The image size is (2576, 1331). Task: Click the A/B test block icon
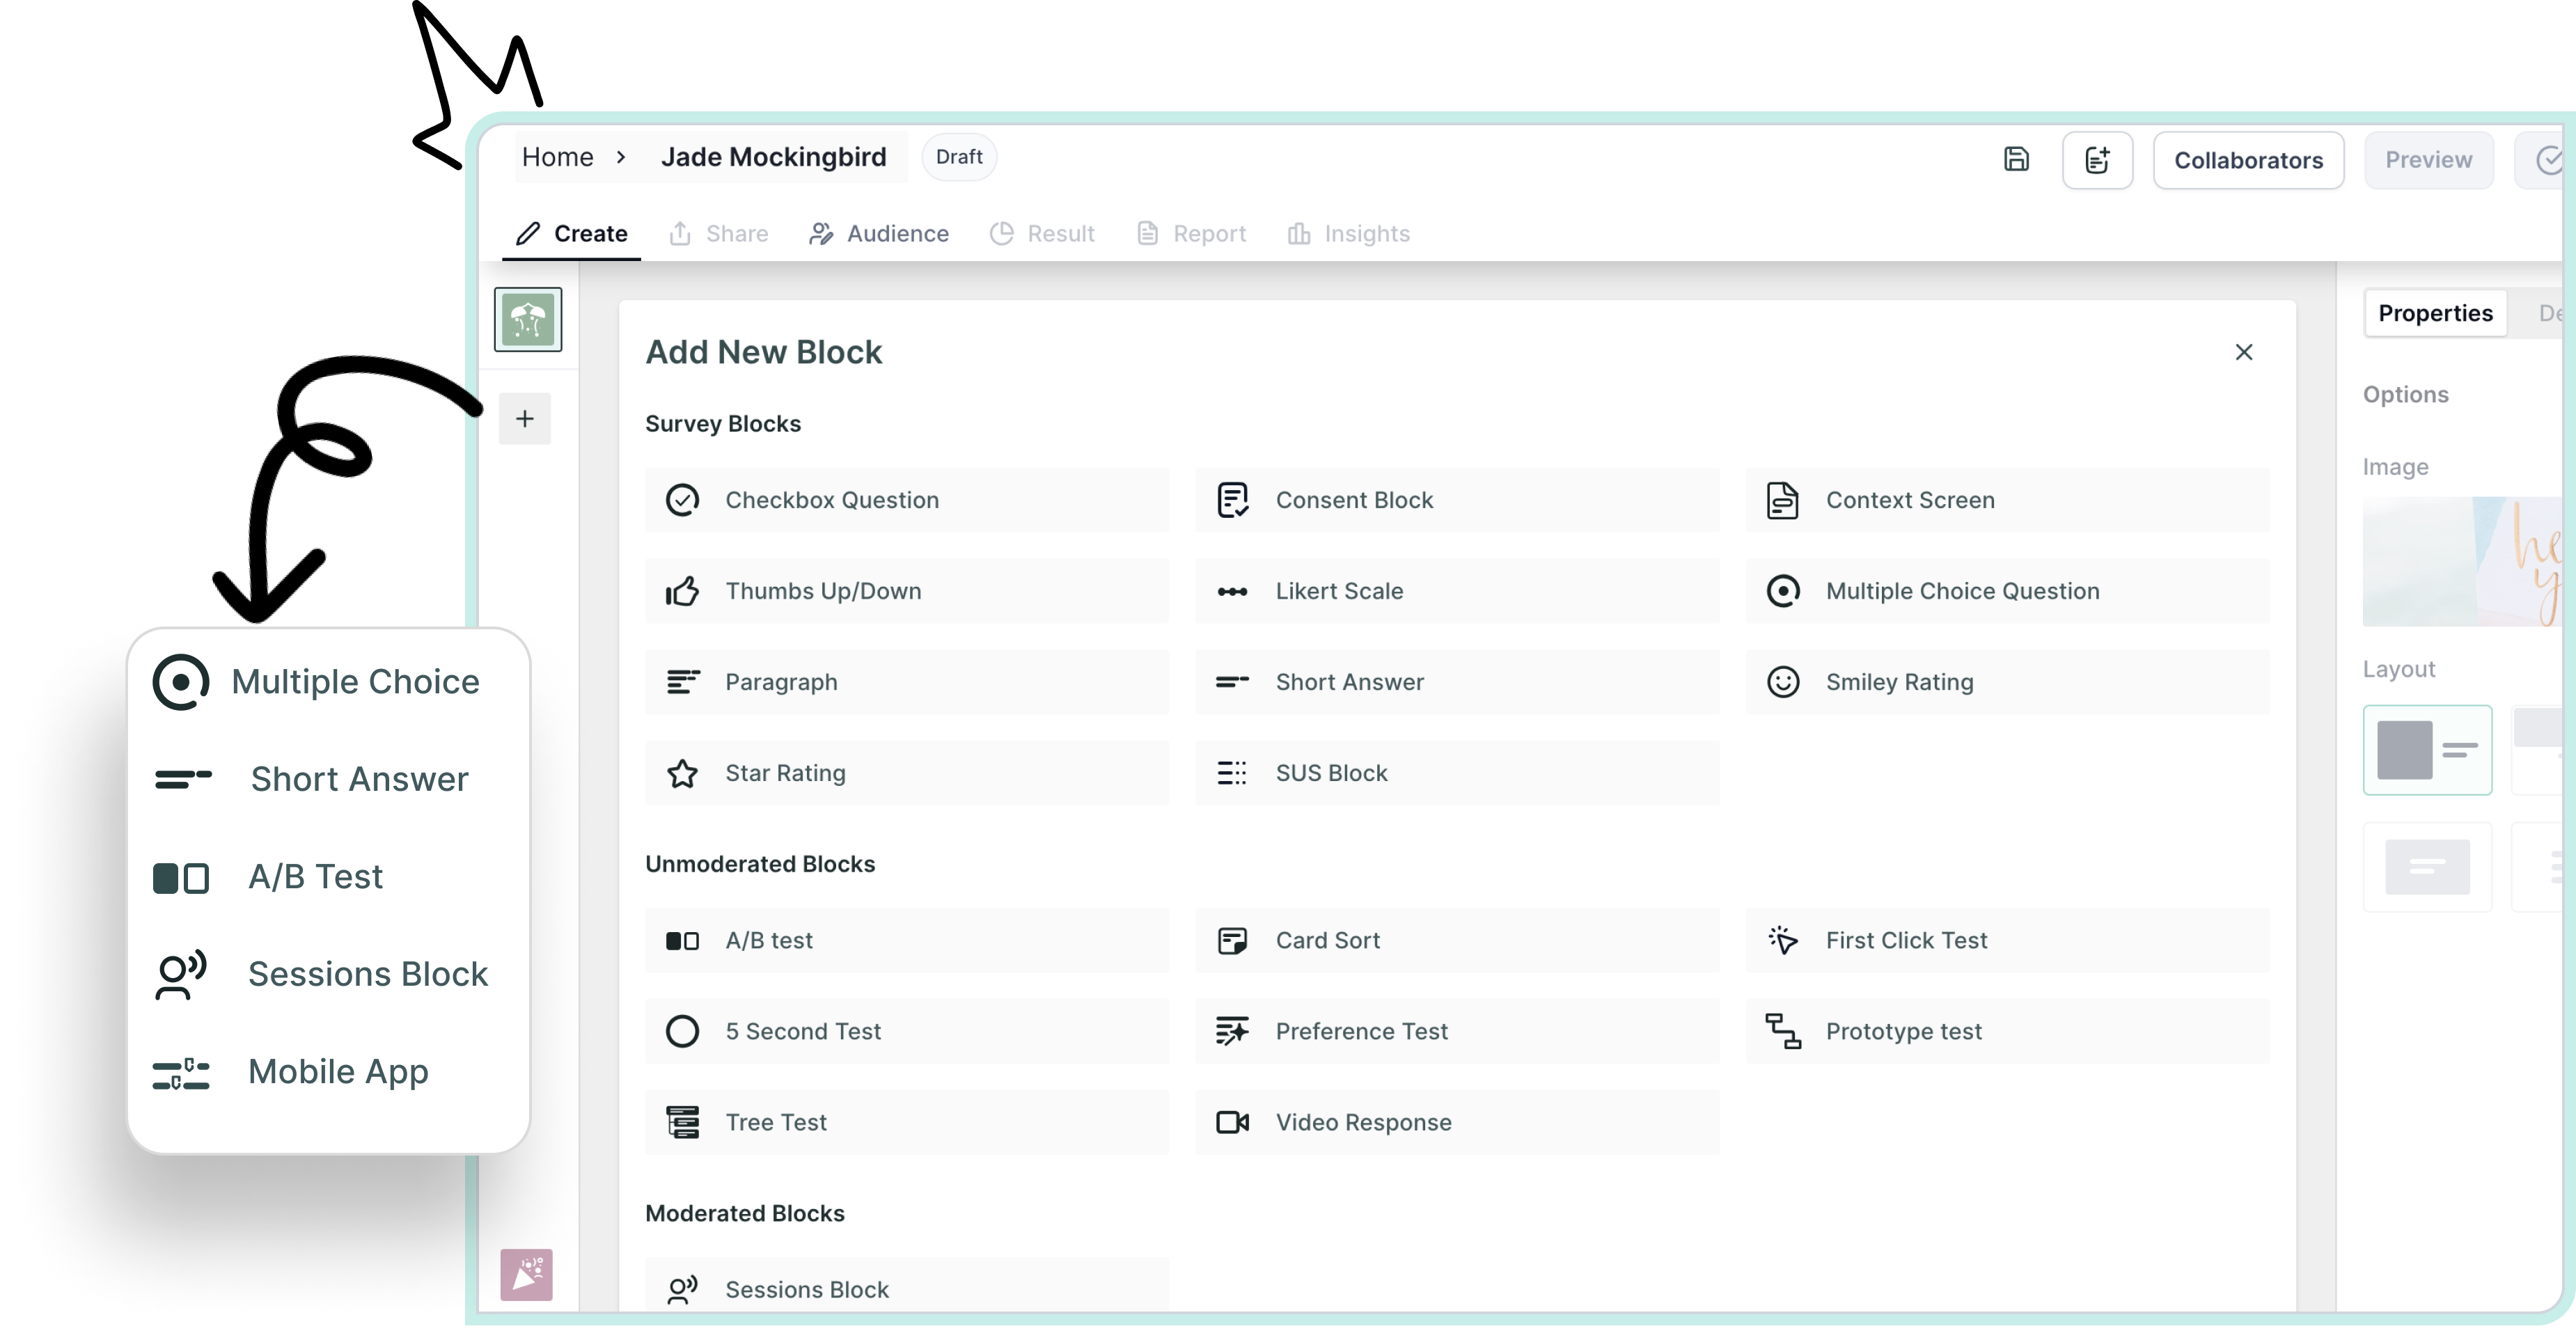tap(682, 941)
